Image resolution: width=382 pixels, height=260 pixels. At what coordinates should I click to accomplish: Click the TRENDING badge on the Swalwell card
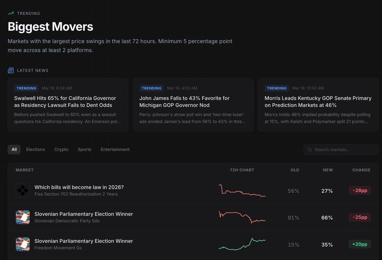(x=26, y=88)
